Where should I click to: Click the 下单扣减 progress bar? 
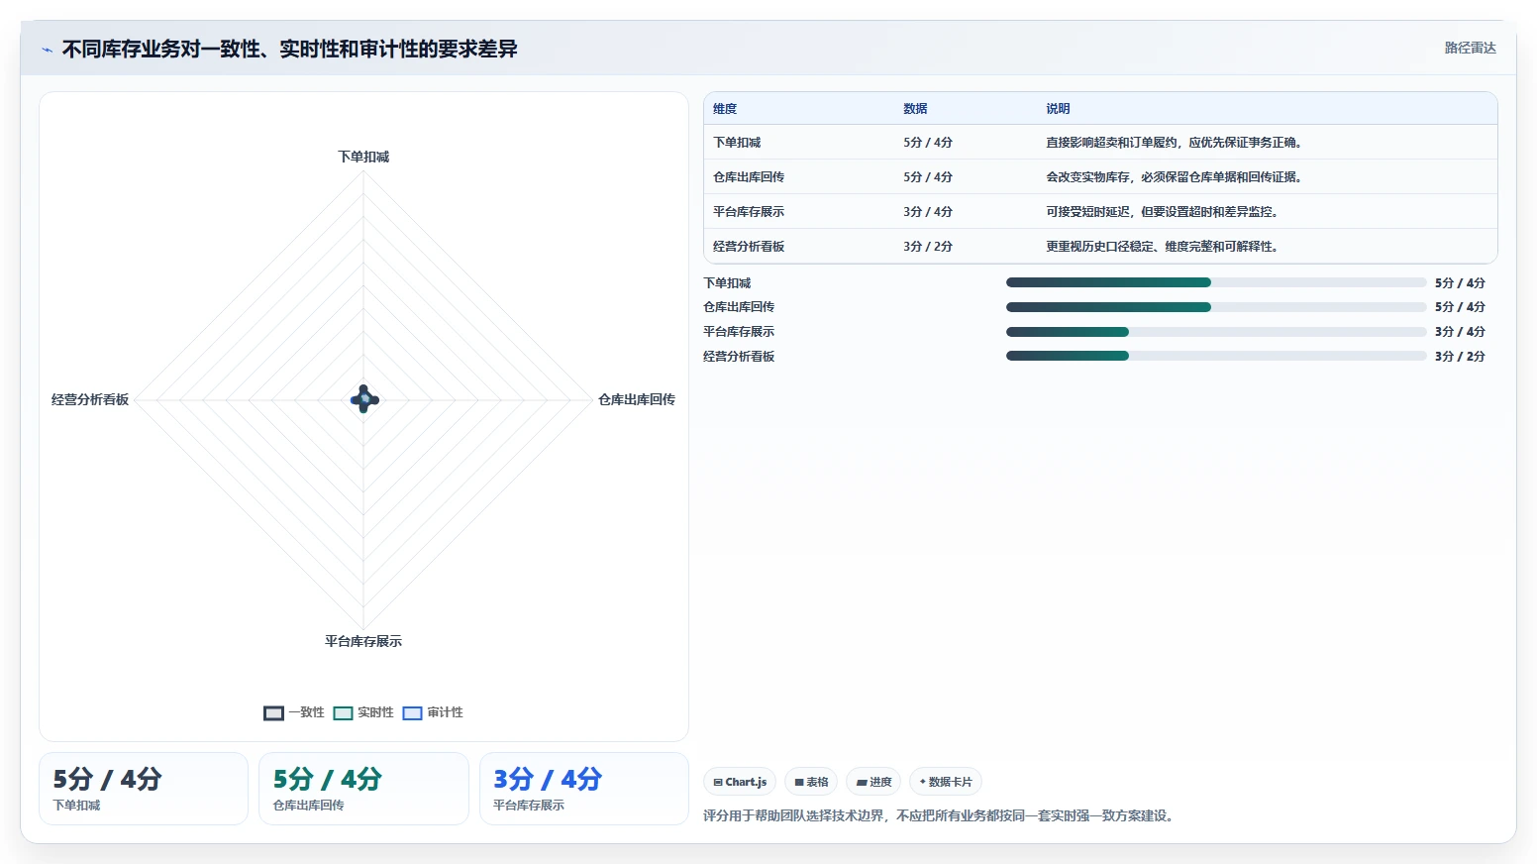[1216, 282]
